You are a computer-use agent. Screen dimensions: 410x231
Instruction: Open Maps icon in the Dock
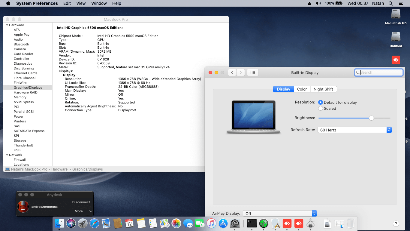click(164, 223)
